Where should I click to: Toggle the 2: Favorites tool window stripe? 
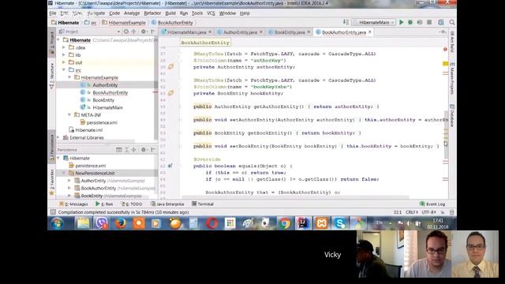click(x=52, y=182)
